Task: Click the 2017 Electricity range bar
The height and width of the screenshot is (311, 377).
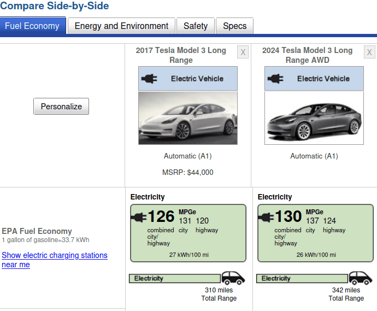Action: click(175, 278)
